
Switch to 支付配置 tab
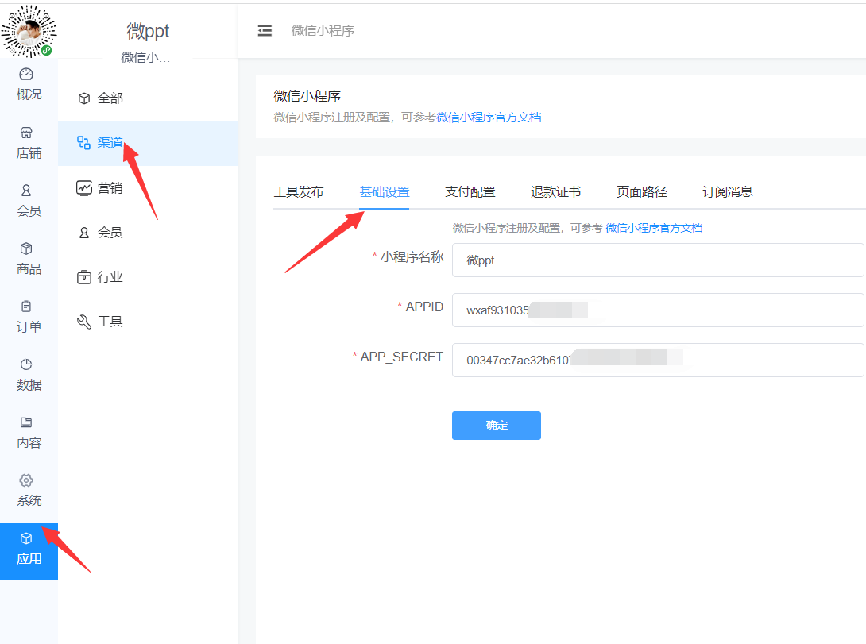point(470,192)
